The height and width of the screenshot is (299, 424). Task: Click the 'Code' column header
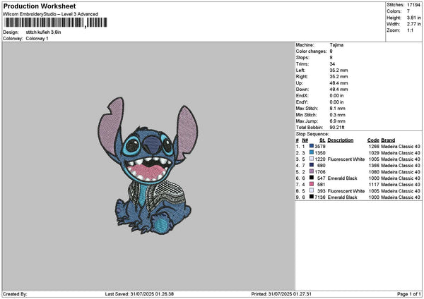373,140
